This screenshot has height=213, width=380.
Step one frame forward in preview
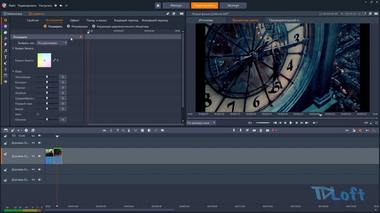click(296, 123)
